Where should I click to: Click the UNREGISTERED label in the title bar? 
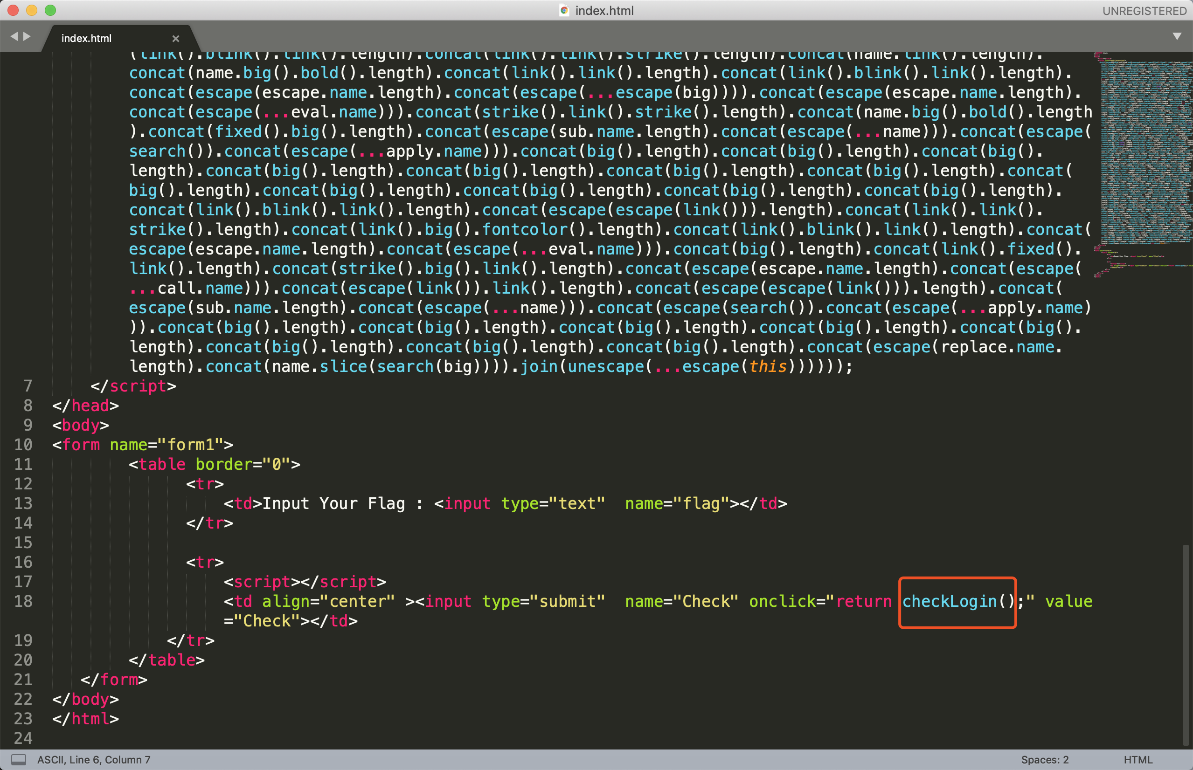click(1144, 11)
